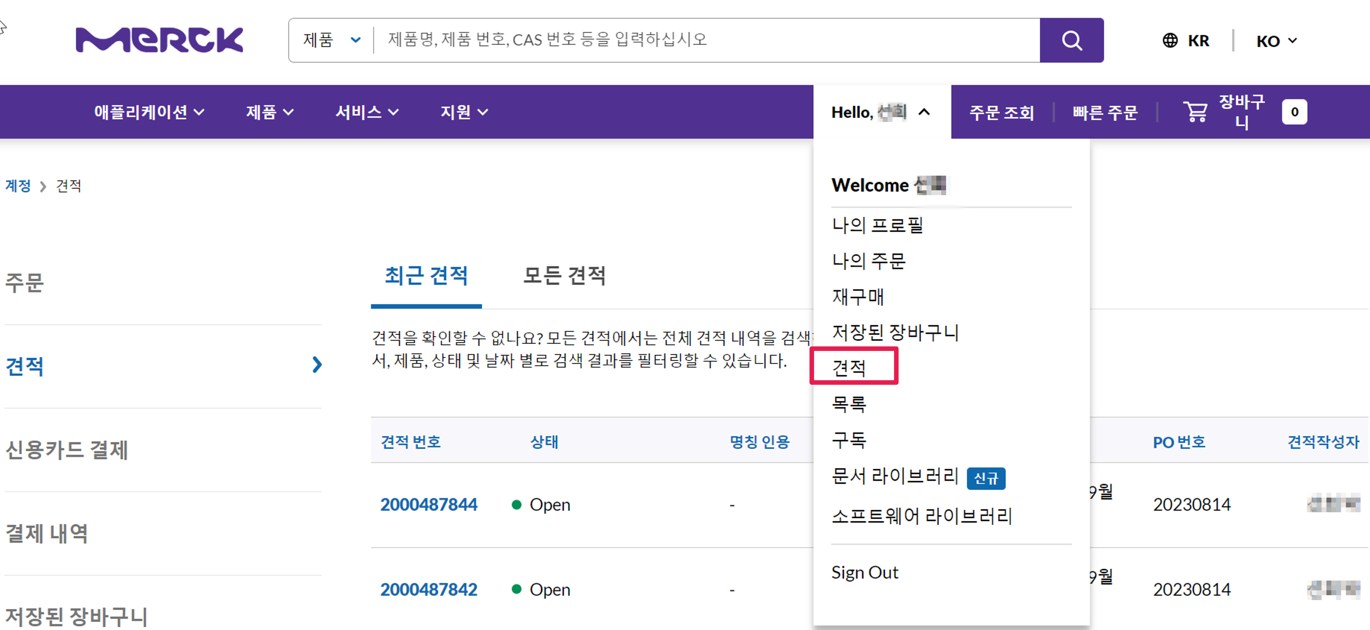The image size is (1370, 630).
Task: Click Sign Out in the account menu
Action: pos(865,572)
